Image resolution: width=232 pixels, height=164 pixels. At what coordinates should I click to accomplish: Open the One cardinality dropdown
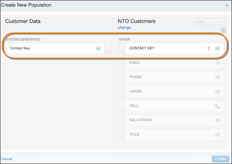coord(210,21)
